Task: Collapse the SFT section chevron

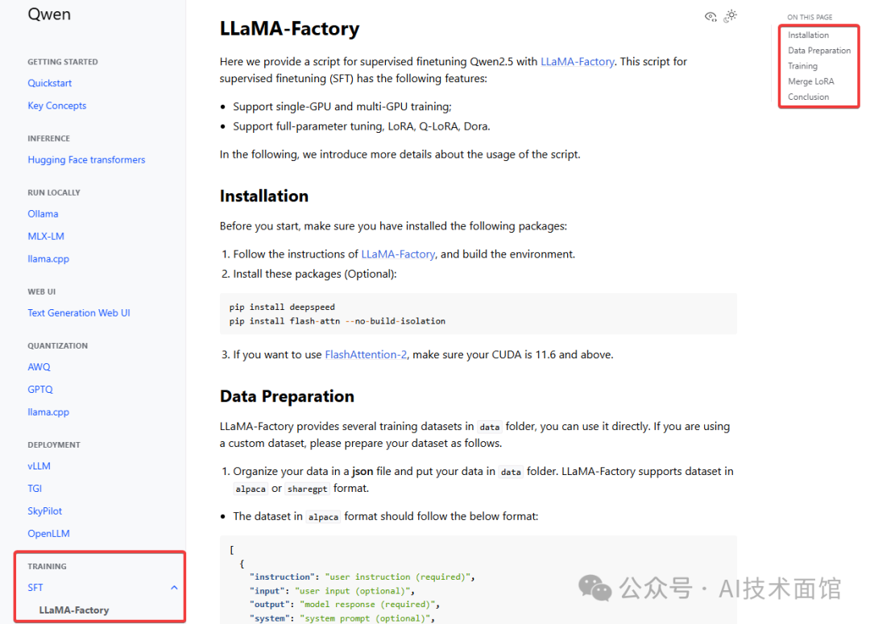Action: [174, 588]
